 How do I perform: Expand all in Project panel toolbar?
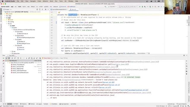coord(40,10)
